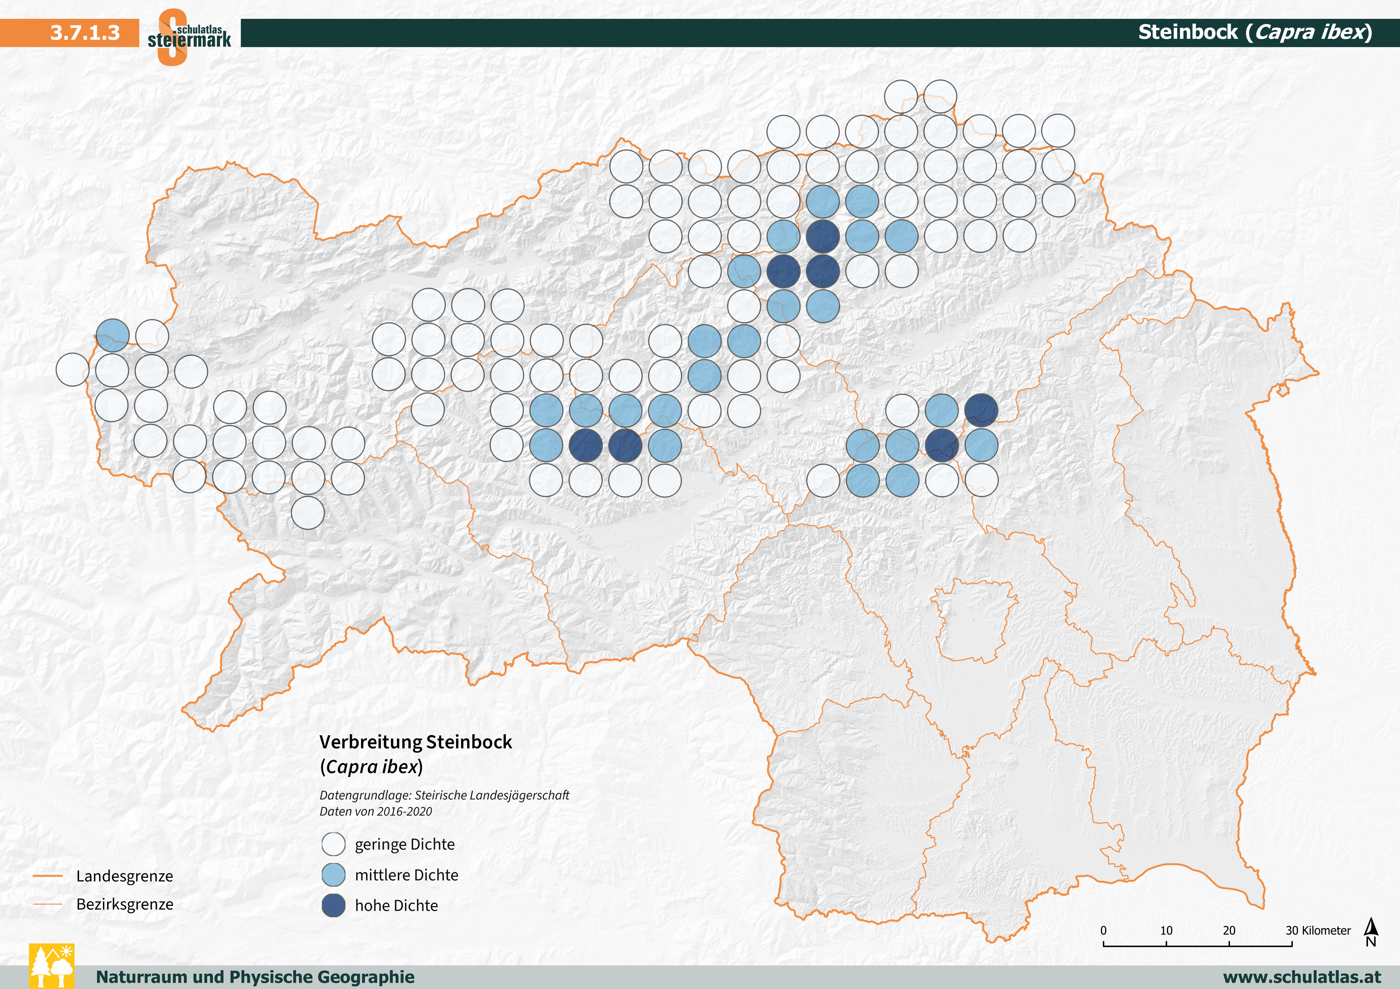The image size is (1400, 989).
Task: Click the geringe Dichte legend circle
Action: (x=333, y=845)
